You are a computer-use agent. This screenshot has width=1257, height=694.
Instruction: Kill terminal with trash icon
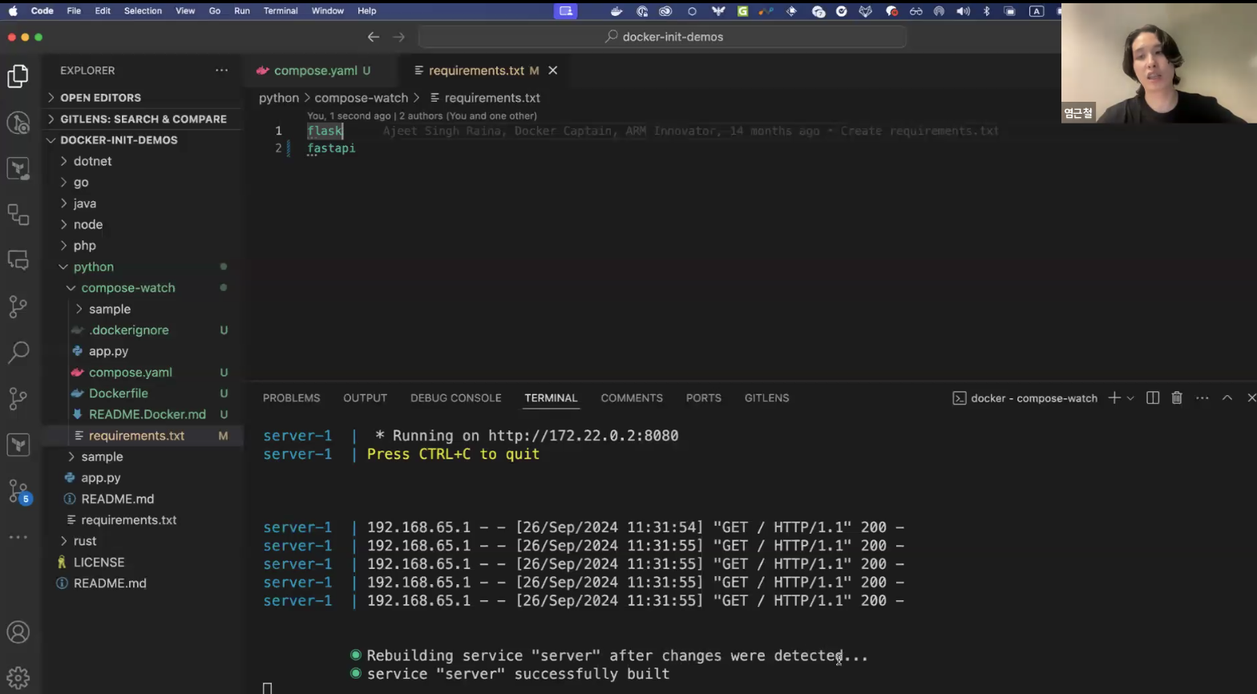click(1177, 398)
